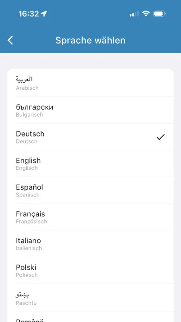This screenshot has height=322, width=181.
Task: Tap the Wi-Fi status icon
Action: click(146, 13)
